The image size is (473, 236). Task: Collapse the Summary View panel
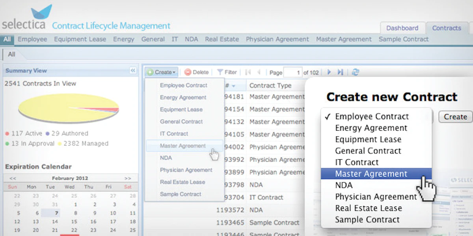[133, 70]
